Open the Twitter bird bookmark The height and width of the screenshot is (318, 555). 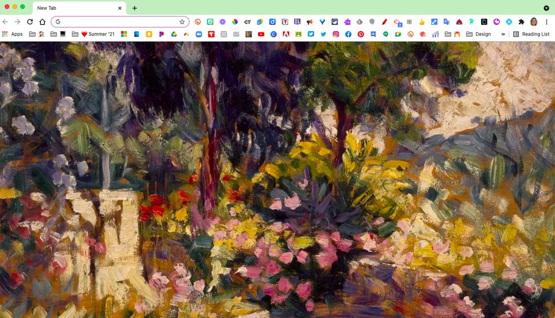point(323,34)
